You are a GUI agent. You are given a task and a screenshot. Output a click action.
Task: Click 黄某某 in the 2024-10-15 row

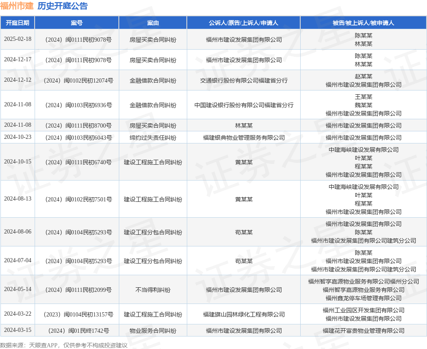(244, 162)
